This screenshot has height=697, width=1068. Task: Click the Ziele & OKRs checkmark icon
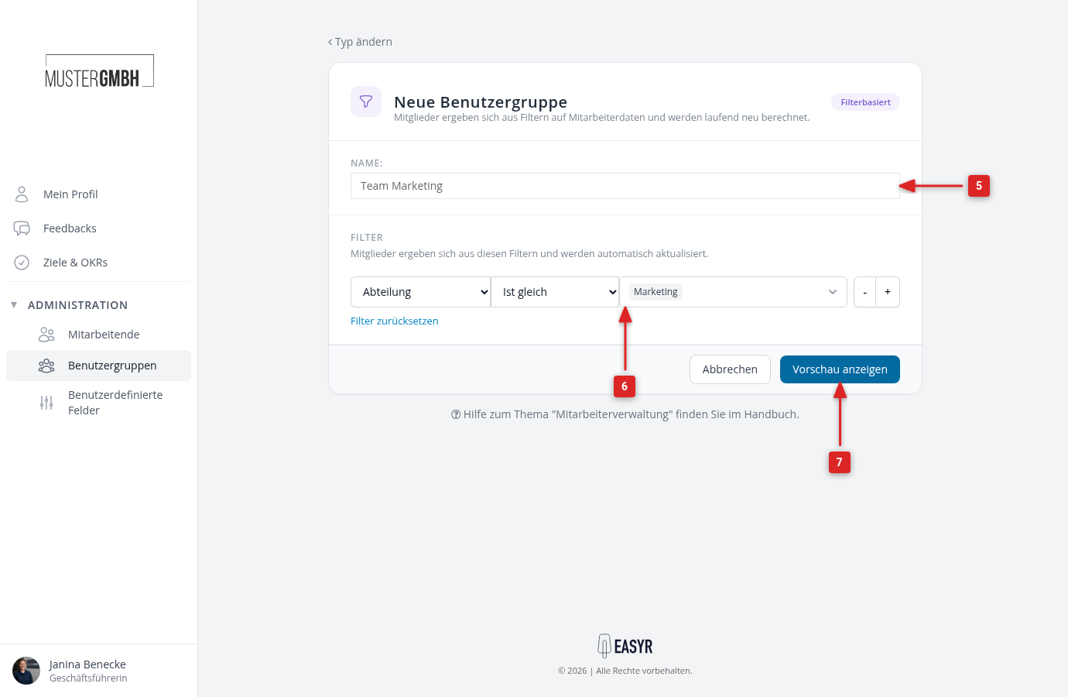pos(22,263)
